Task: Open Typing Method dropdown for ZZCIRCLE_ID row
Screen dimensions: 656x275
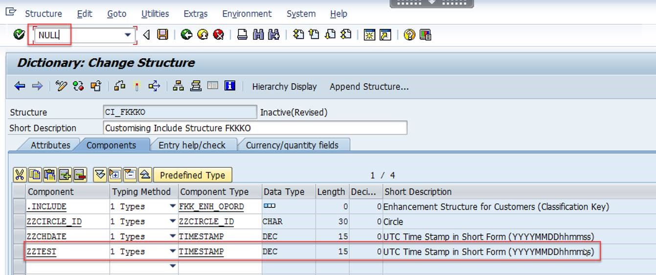Action: click(173, 222)
